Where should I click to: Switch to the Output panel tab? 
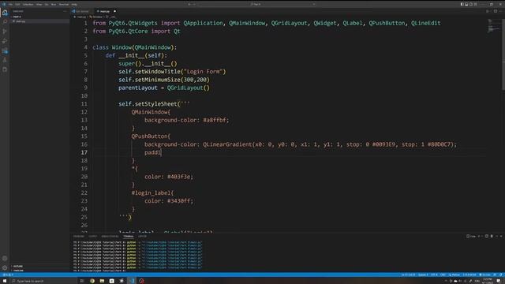pyautogui.click(x=93, y=236)
